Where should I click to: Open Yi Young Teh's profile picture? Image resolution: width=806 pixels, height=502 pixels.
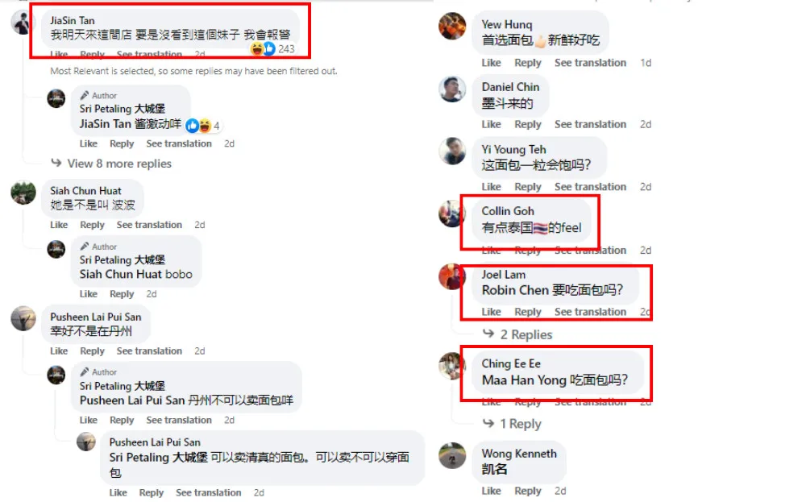click(452, 151)
